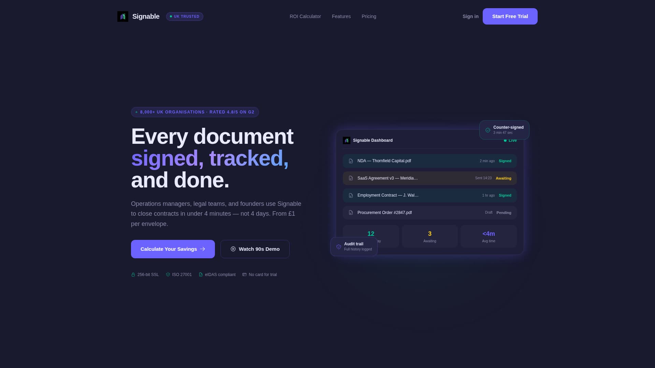Click the Live status indicator
Screen dimensions: 655x368
click(x=510, y=140)
